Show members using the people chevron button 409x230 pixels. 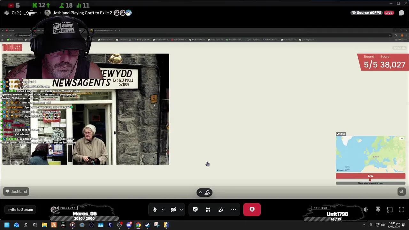[204, 193]
